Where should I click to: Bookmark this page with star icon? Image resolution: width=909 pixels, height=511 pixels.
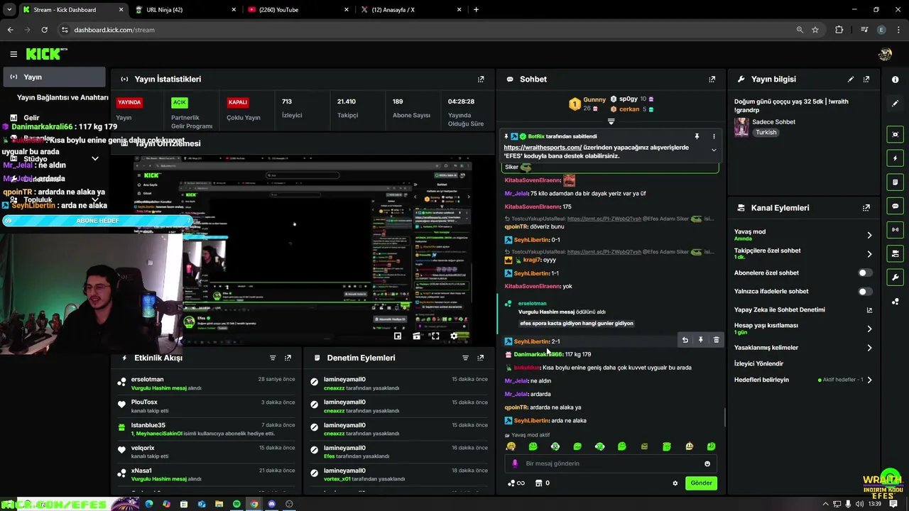pyautogui.click(x=815, y=30)
